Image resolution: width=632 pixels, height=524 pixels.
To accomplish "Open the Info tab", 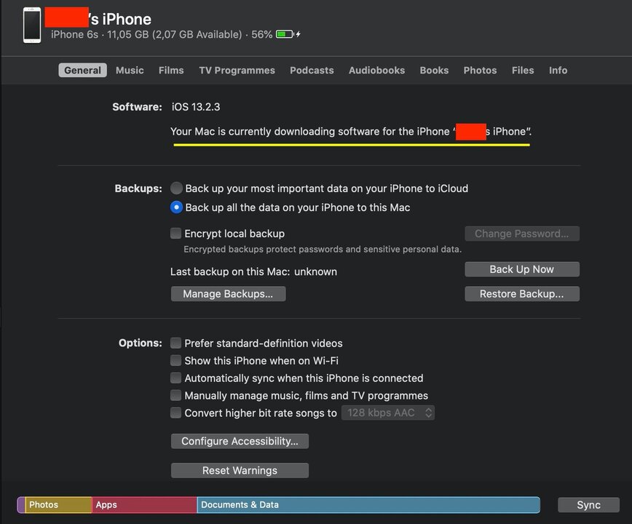I will (558, 70).
